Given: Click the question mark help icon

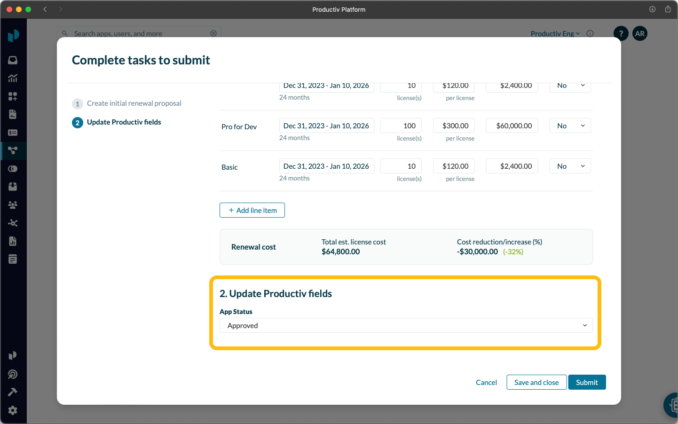Looking at the screenshot, I should point(621,33).
